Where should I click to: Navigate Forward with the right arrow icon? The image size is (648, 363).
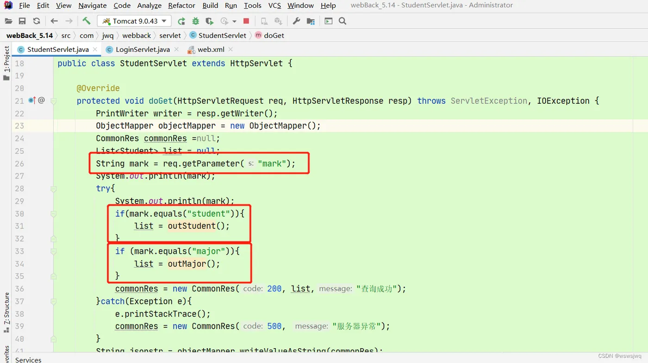click(x=69, y=21)
